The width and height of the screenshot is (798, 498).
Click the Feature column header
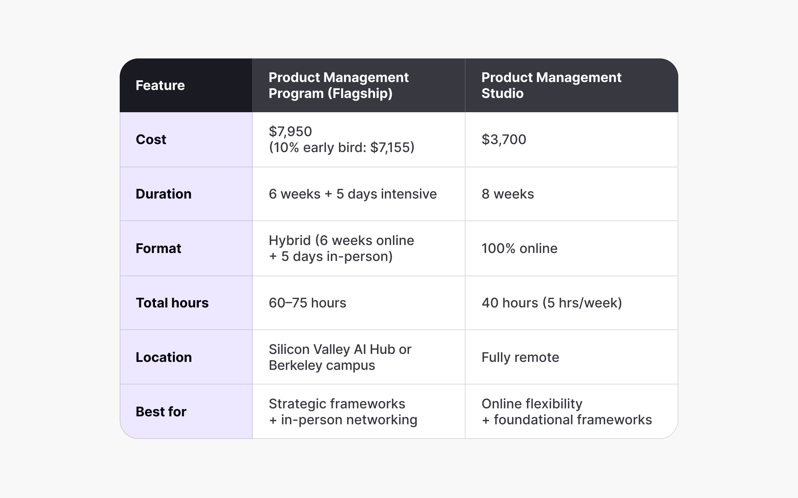click(160, 86)
